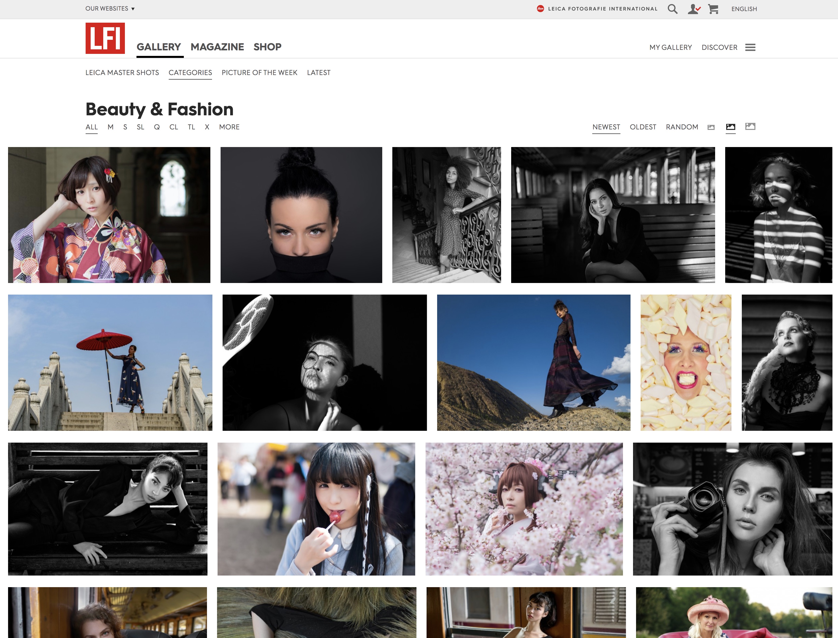Viewport: 838px width, 638px height.
Task: Open the kimono portrait photo thumbnail
Action: pos(109,215)
